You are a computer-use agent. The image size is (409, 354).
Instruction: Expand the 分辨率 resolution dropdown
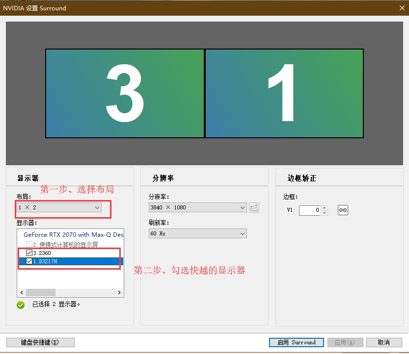197,207
